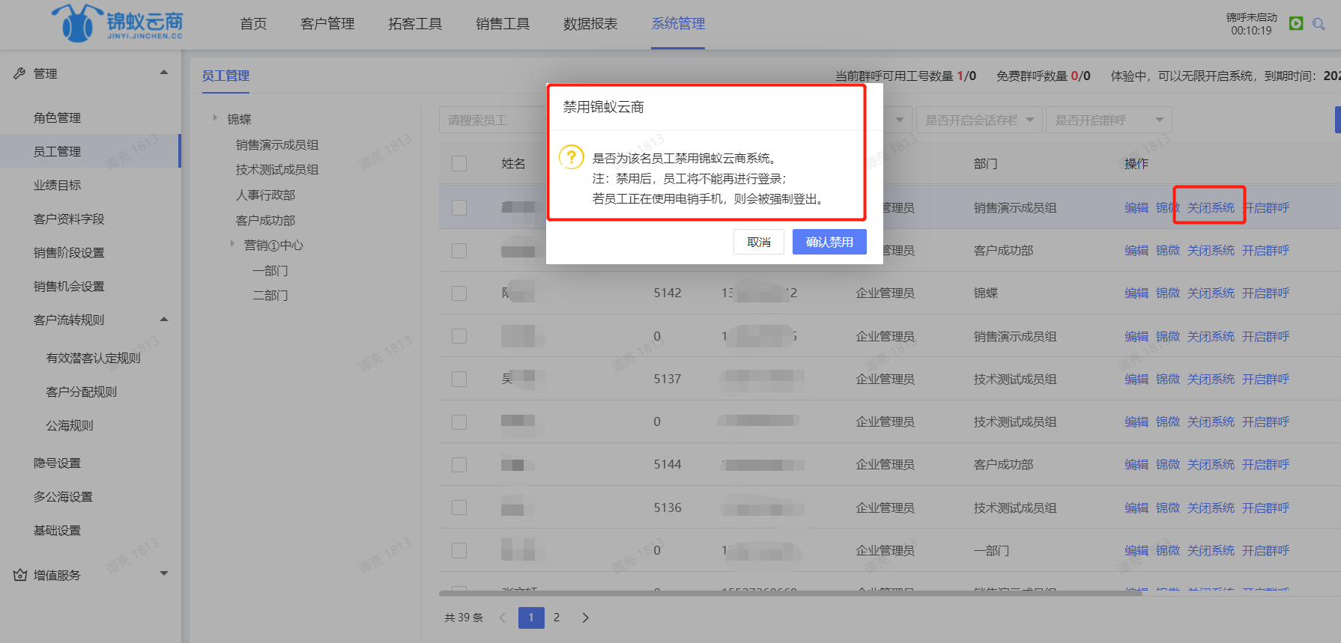This screenshot has height=643, width=1341.
Task: Open 多公海设置 in the sidebar
Action: tap(63, 496)
